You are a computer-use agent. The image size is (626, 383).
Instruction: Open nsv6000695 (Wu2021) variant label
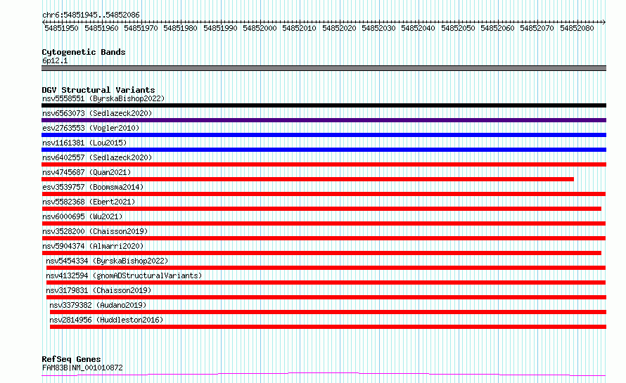(82, 216)
